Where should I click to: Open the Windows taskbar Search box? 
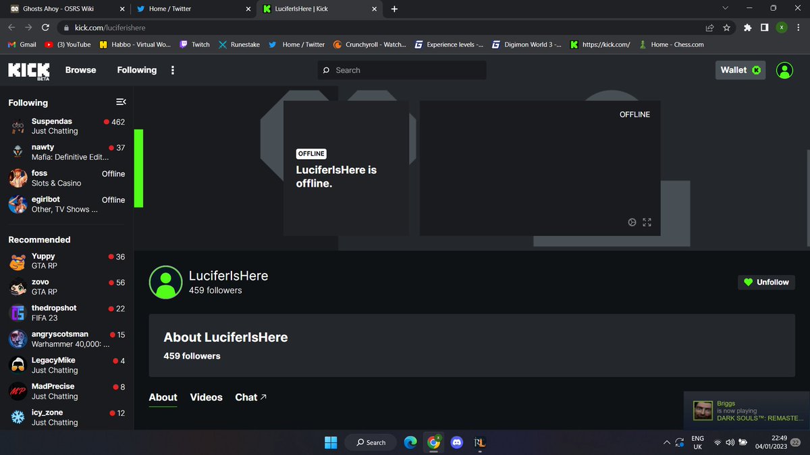(x=370, y=442)
